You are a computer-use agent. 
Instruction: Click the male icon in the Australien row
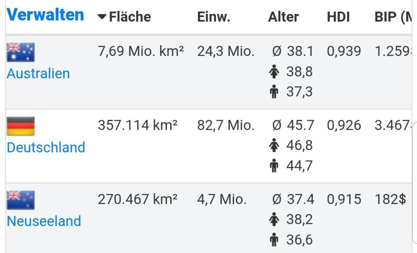tap(274, 92)
